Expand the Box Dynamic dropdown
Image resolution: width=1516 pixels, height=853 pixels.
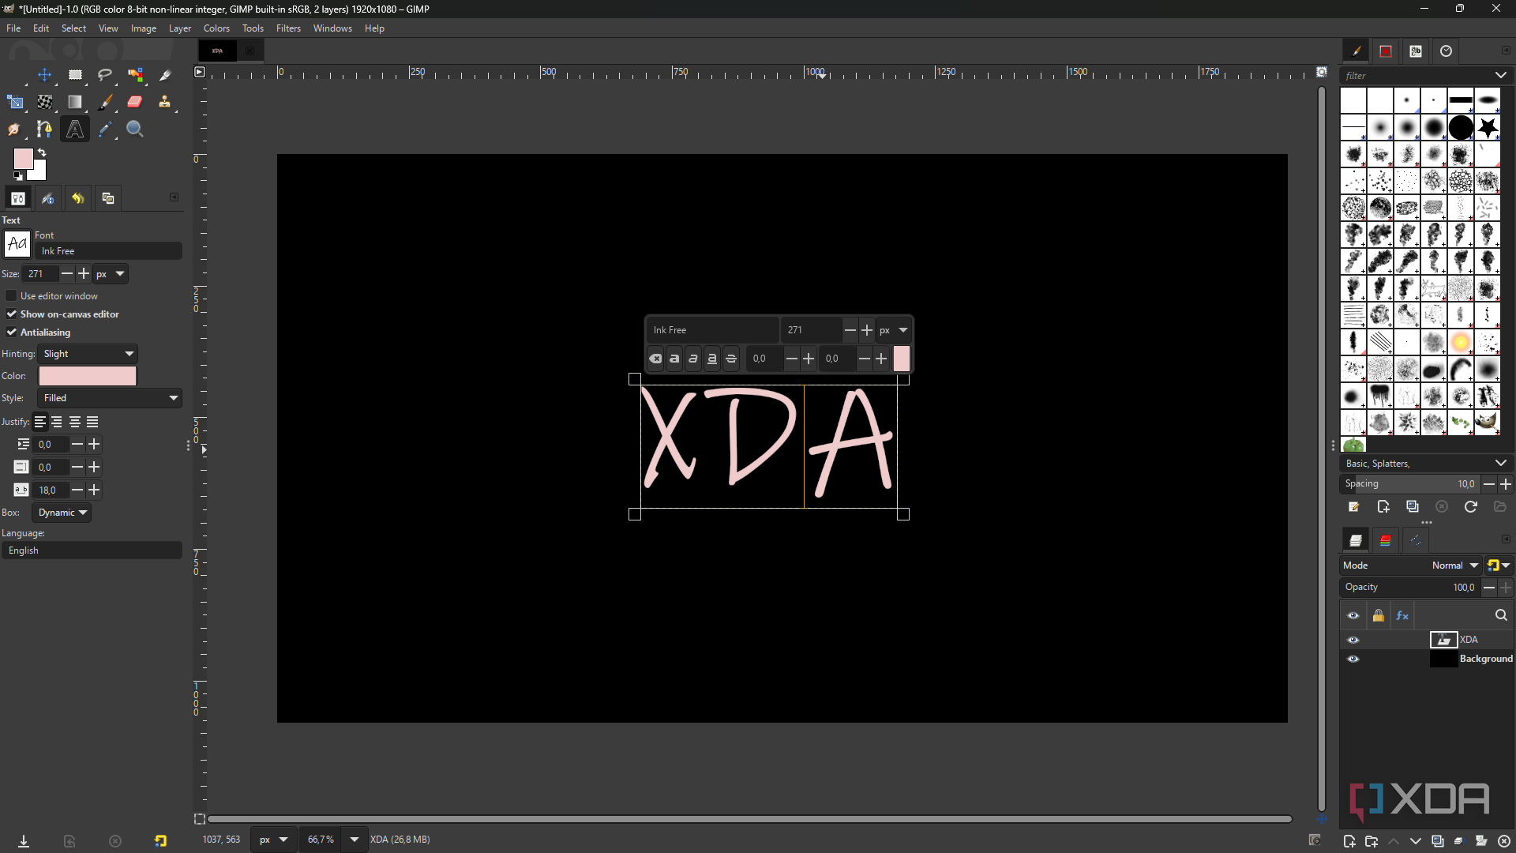point(62,513)
